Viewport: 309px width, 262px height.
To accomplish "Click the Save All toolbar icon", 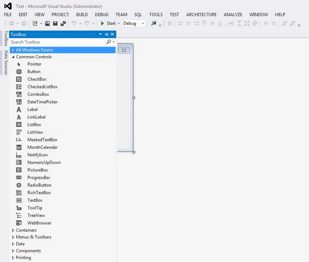I will click(63, 23).
